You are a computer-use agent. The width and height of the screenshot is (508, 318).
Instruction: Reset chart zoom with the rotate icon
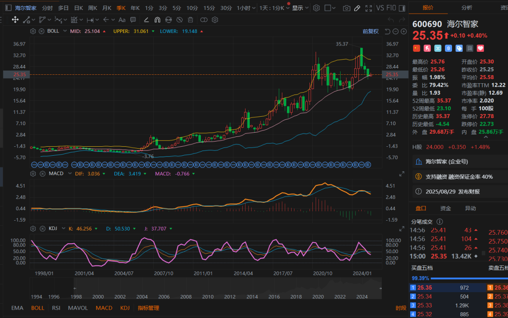coord(388,32)
